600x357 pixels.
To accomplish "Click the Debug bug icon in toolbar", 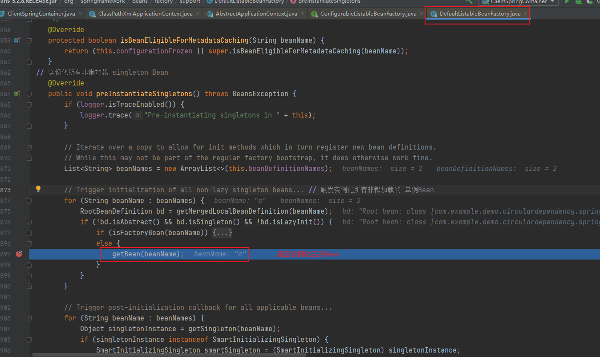I will click(578, 2).
